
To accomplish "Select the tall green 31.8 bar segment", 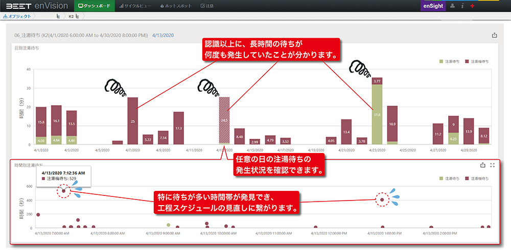I will pyautogui.click(x=377, y=115).
